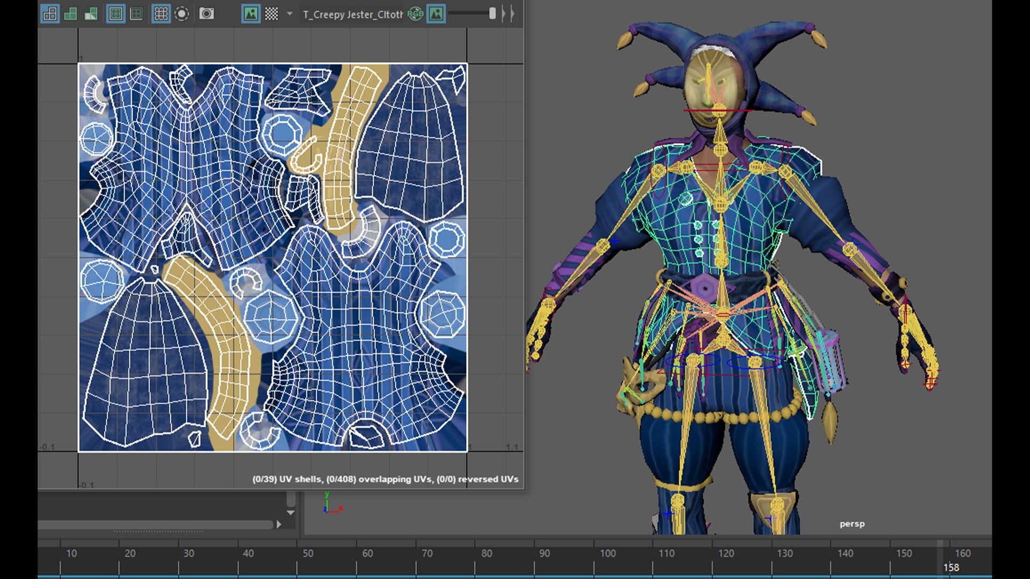Screen dimensions: 1030x579
Task: Jump to frame 50 on the timeline
Action: [308, 553]
